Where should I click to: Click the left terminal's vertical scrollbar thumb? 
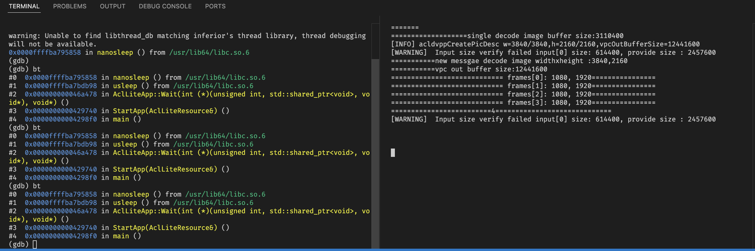point(375,154)
